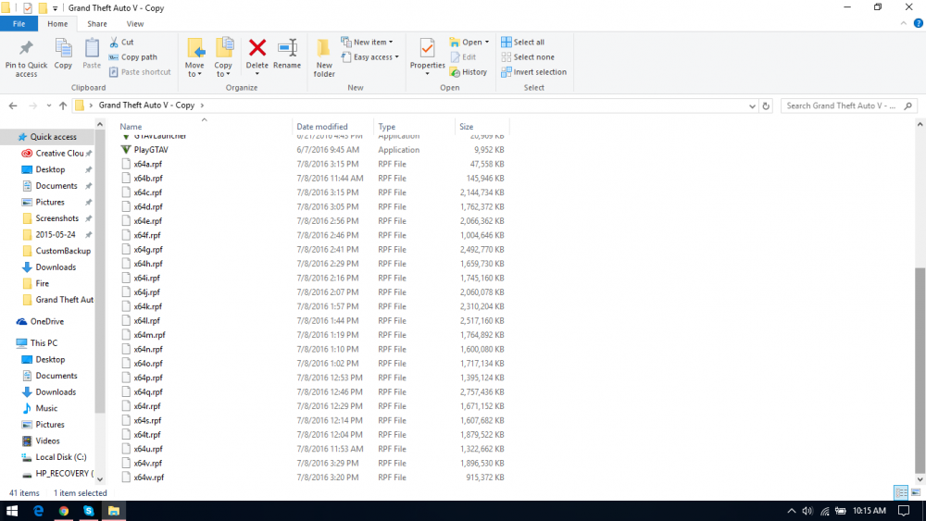
Task: Open Local Disk (C:) in sidebar
Action: click(x=61, y=457)
